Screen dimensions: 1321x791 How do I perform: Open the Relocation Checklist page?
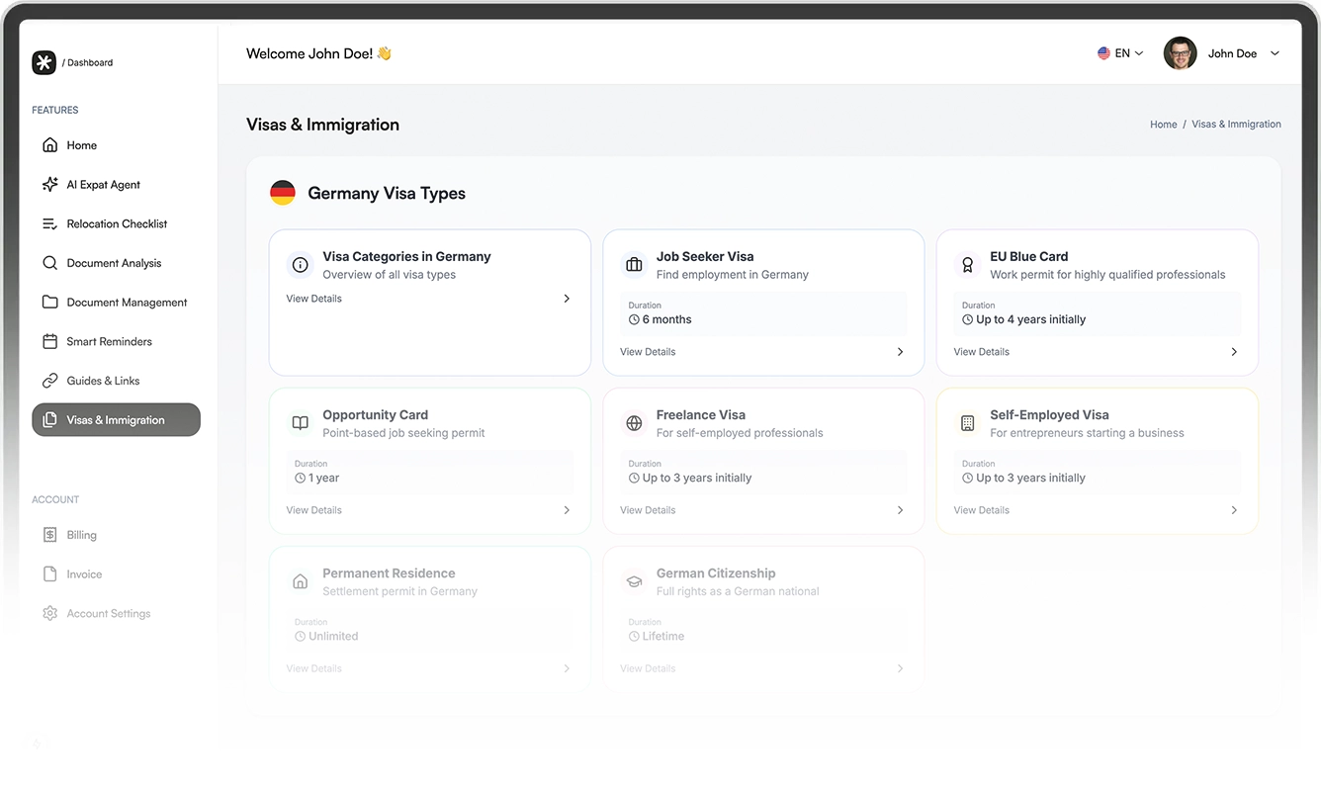pyautogui.click(x=116, y=224)
